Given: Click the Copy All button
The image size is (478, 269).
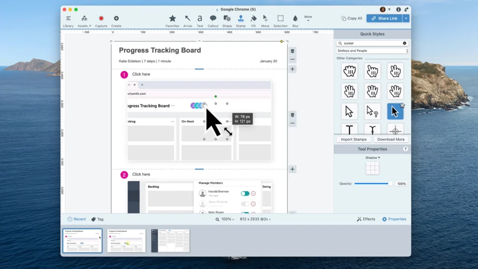Looking at the screenshot, I should (x=351, y=18).
